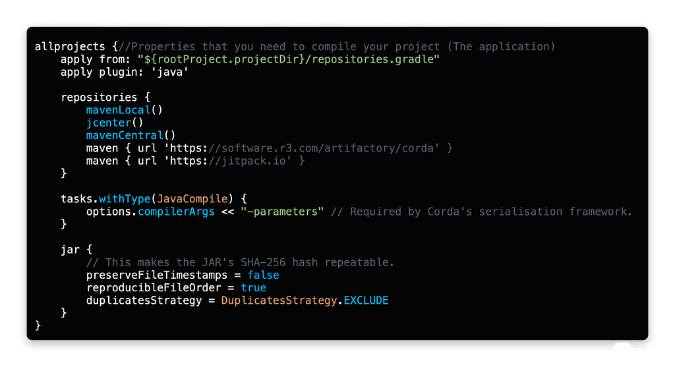Click 'duplicatesStrategy' property name
Screen dimensions: 675x367
pyautogui.click(x=144, y=300)
